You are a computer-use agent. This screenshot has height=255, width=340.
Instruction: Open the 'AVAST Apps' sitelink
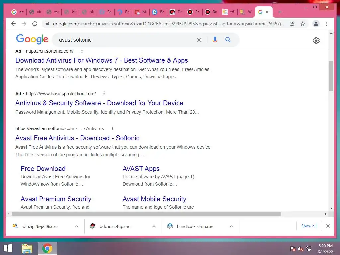coord(141,169)
